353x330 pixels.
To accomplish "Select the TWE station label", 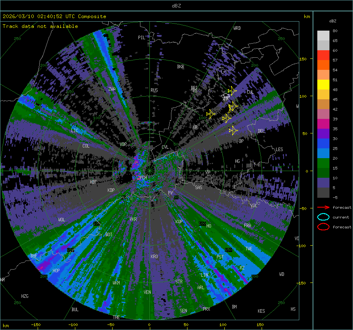I will tap(249, 249).
